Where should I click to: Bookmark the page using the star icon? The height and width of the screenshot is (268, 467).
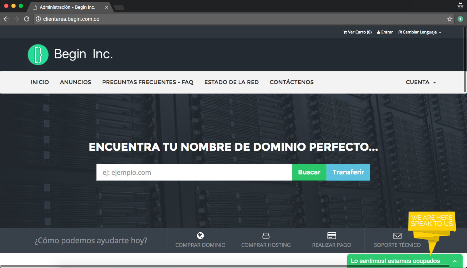click(450, 19)
